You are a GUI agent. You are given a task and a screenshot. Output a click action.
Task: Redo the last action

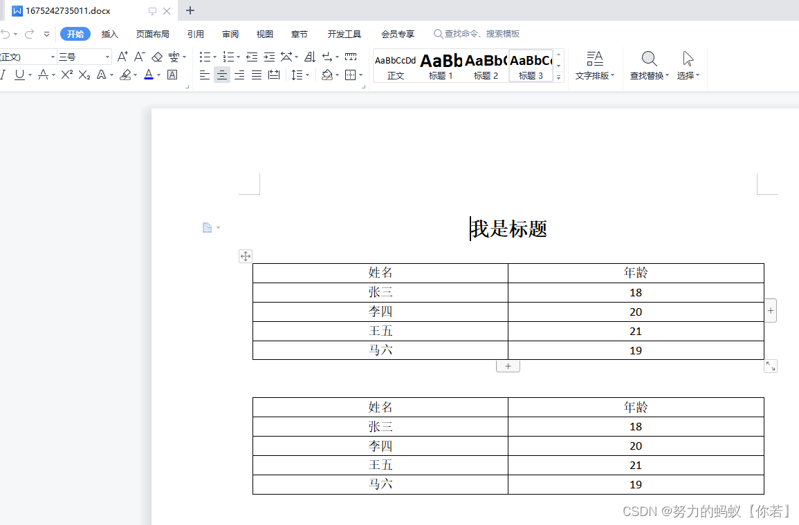pyautogui.click(x=30, y=34)
